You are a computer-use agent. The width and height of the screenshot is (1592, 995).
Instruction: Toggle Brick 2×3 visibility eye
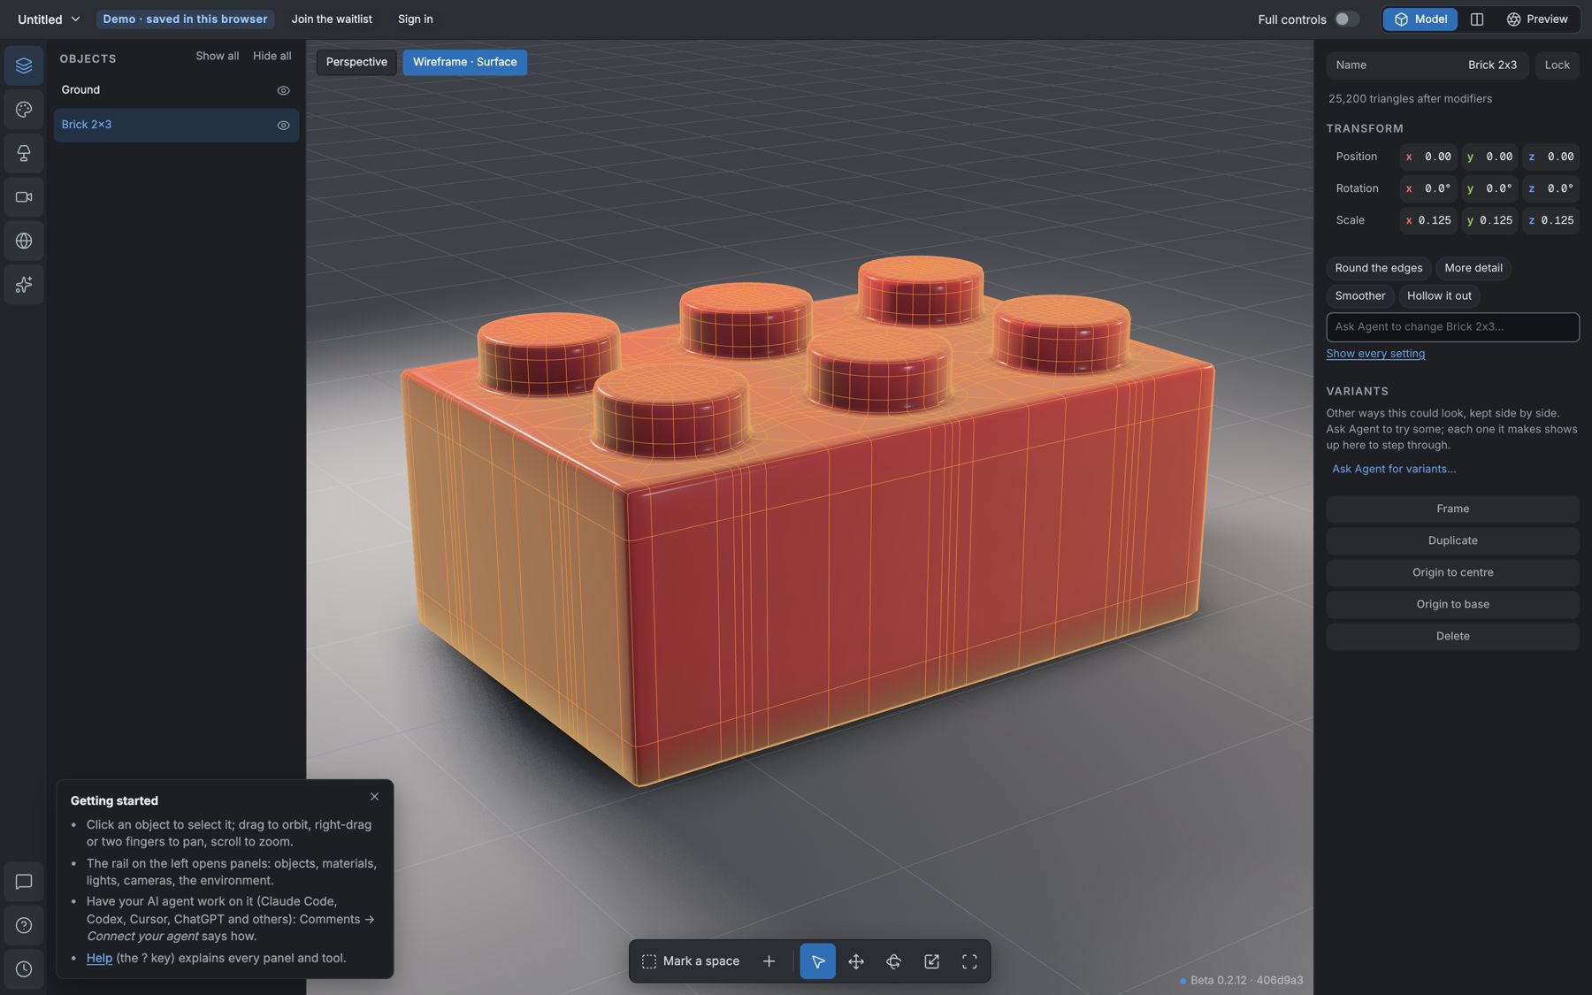283,126
